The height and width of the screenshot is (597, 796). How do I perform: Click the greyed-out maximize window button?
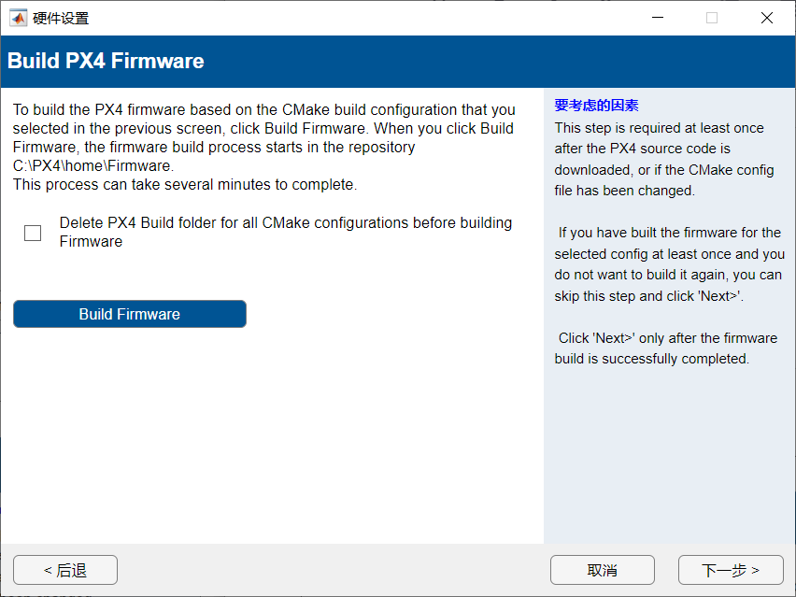point(712,18)
